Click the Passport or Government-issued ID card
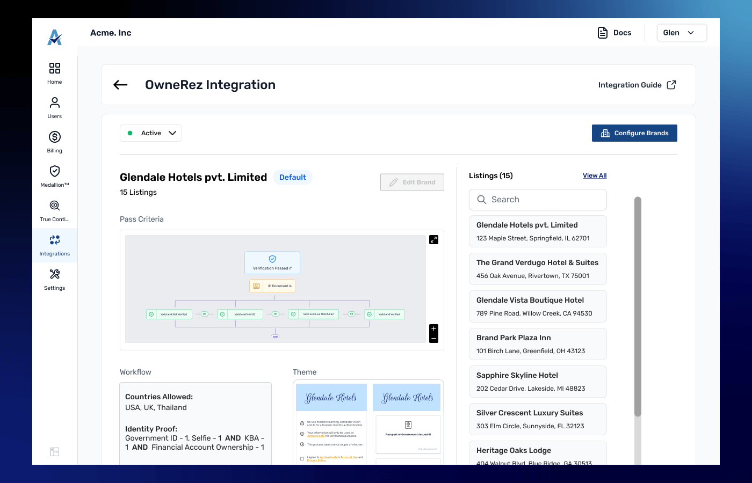Image resolution: width=752 pixels, height=483 pixels. [408, 434]
